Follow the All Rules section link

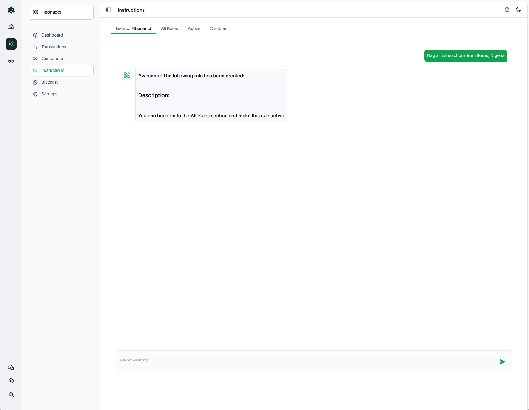tap(209, 116)
